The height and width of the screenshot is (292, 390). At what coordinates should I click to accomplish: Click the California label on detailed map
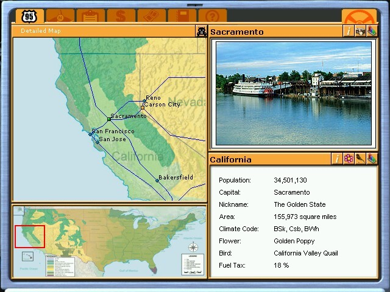point(138,156)
